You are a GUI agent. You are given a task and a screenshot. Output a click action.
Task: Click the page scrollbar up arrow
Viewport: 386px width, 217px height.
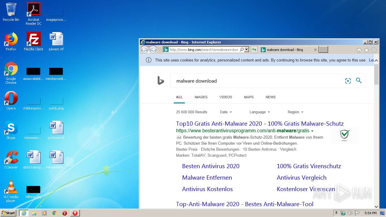[x=376, y=61]
